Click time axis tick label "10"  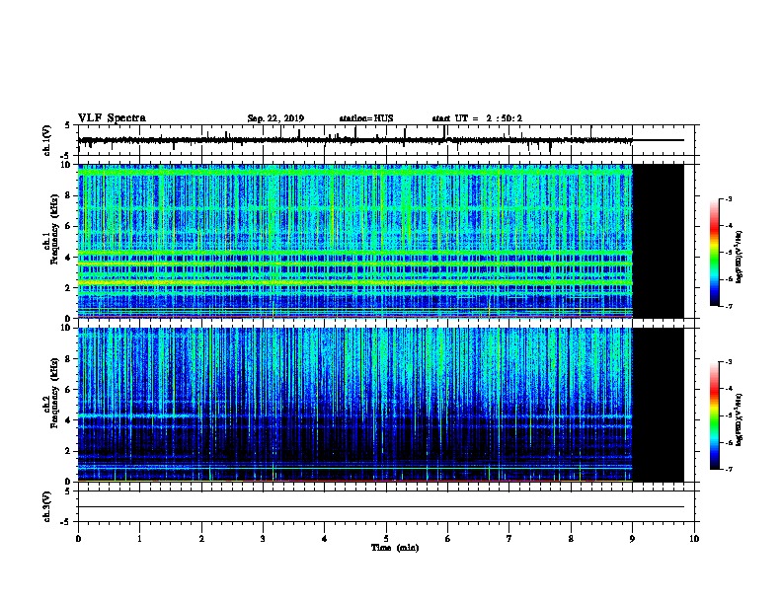(x=694, y=539)
